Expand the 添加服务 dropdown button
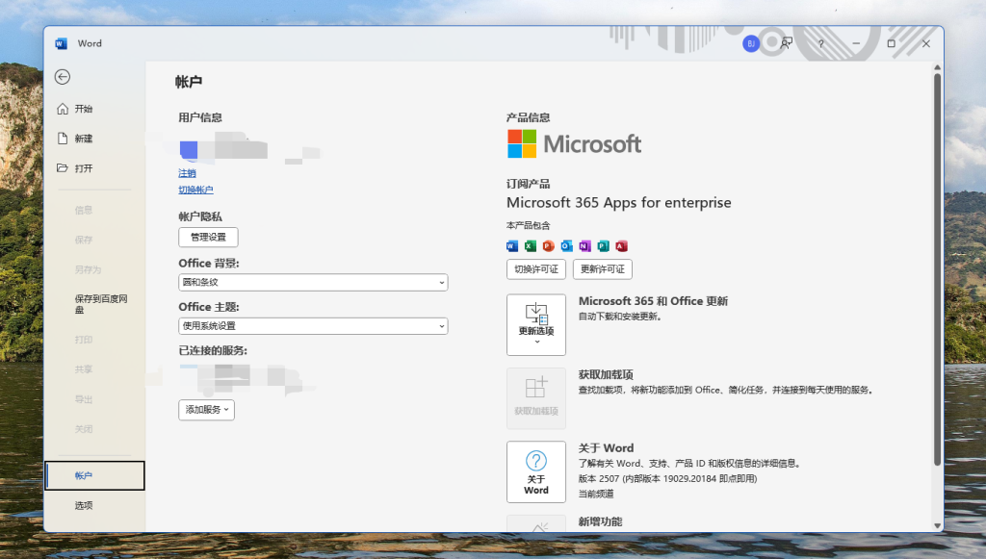The height and width of the screenshot is (559, 986). pos(206,410)
